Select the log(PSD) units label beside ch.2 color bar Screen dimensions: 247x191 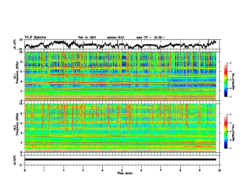click(x=234, y=133)
